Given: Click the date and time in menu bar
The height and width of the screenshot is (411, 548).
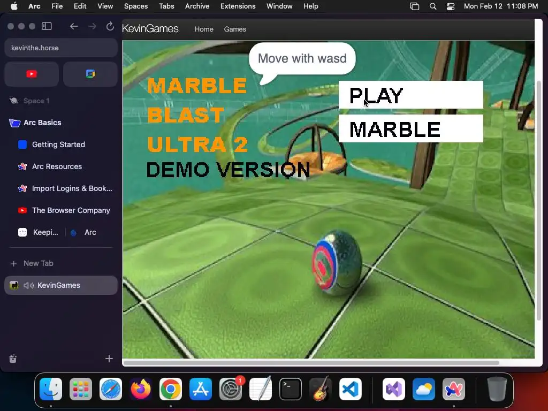Looking at the screenshot, I should (x=501, y=6).
